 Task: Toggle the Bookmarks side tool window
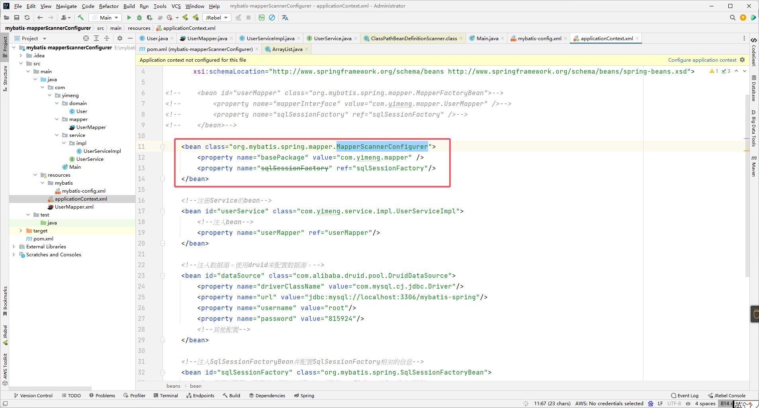point(5,301)
